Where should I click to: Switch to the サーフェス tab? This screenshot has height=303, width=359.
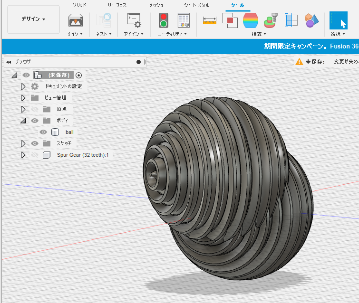pos(117,5)
